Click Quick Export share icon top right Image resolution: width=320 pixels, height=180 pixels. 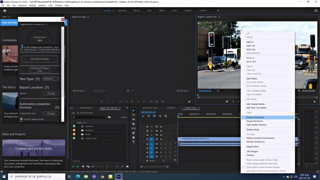[316, 10]
